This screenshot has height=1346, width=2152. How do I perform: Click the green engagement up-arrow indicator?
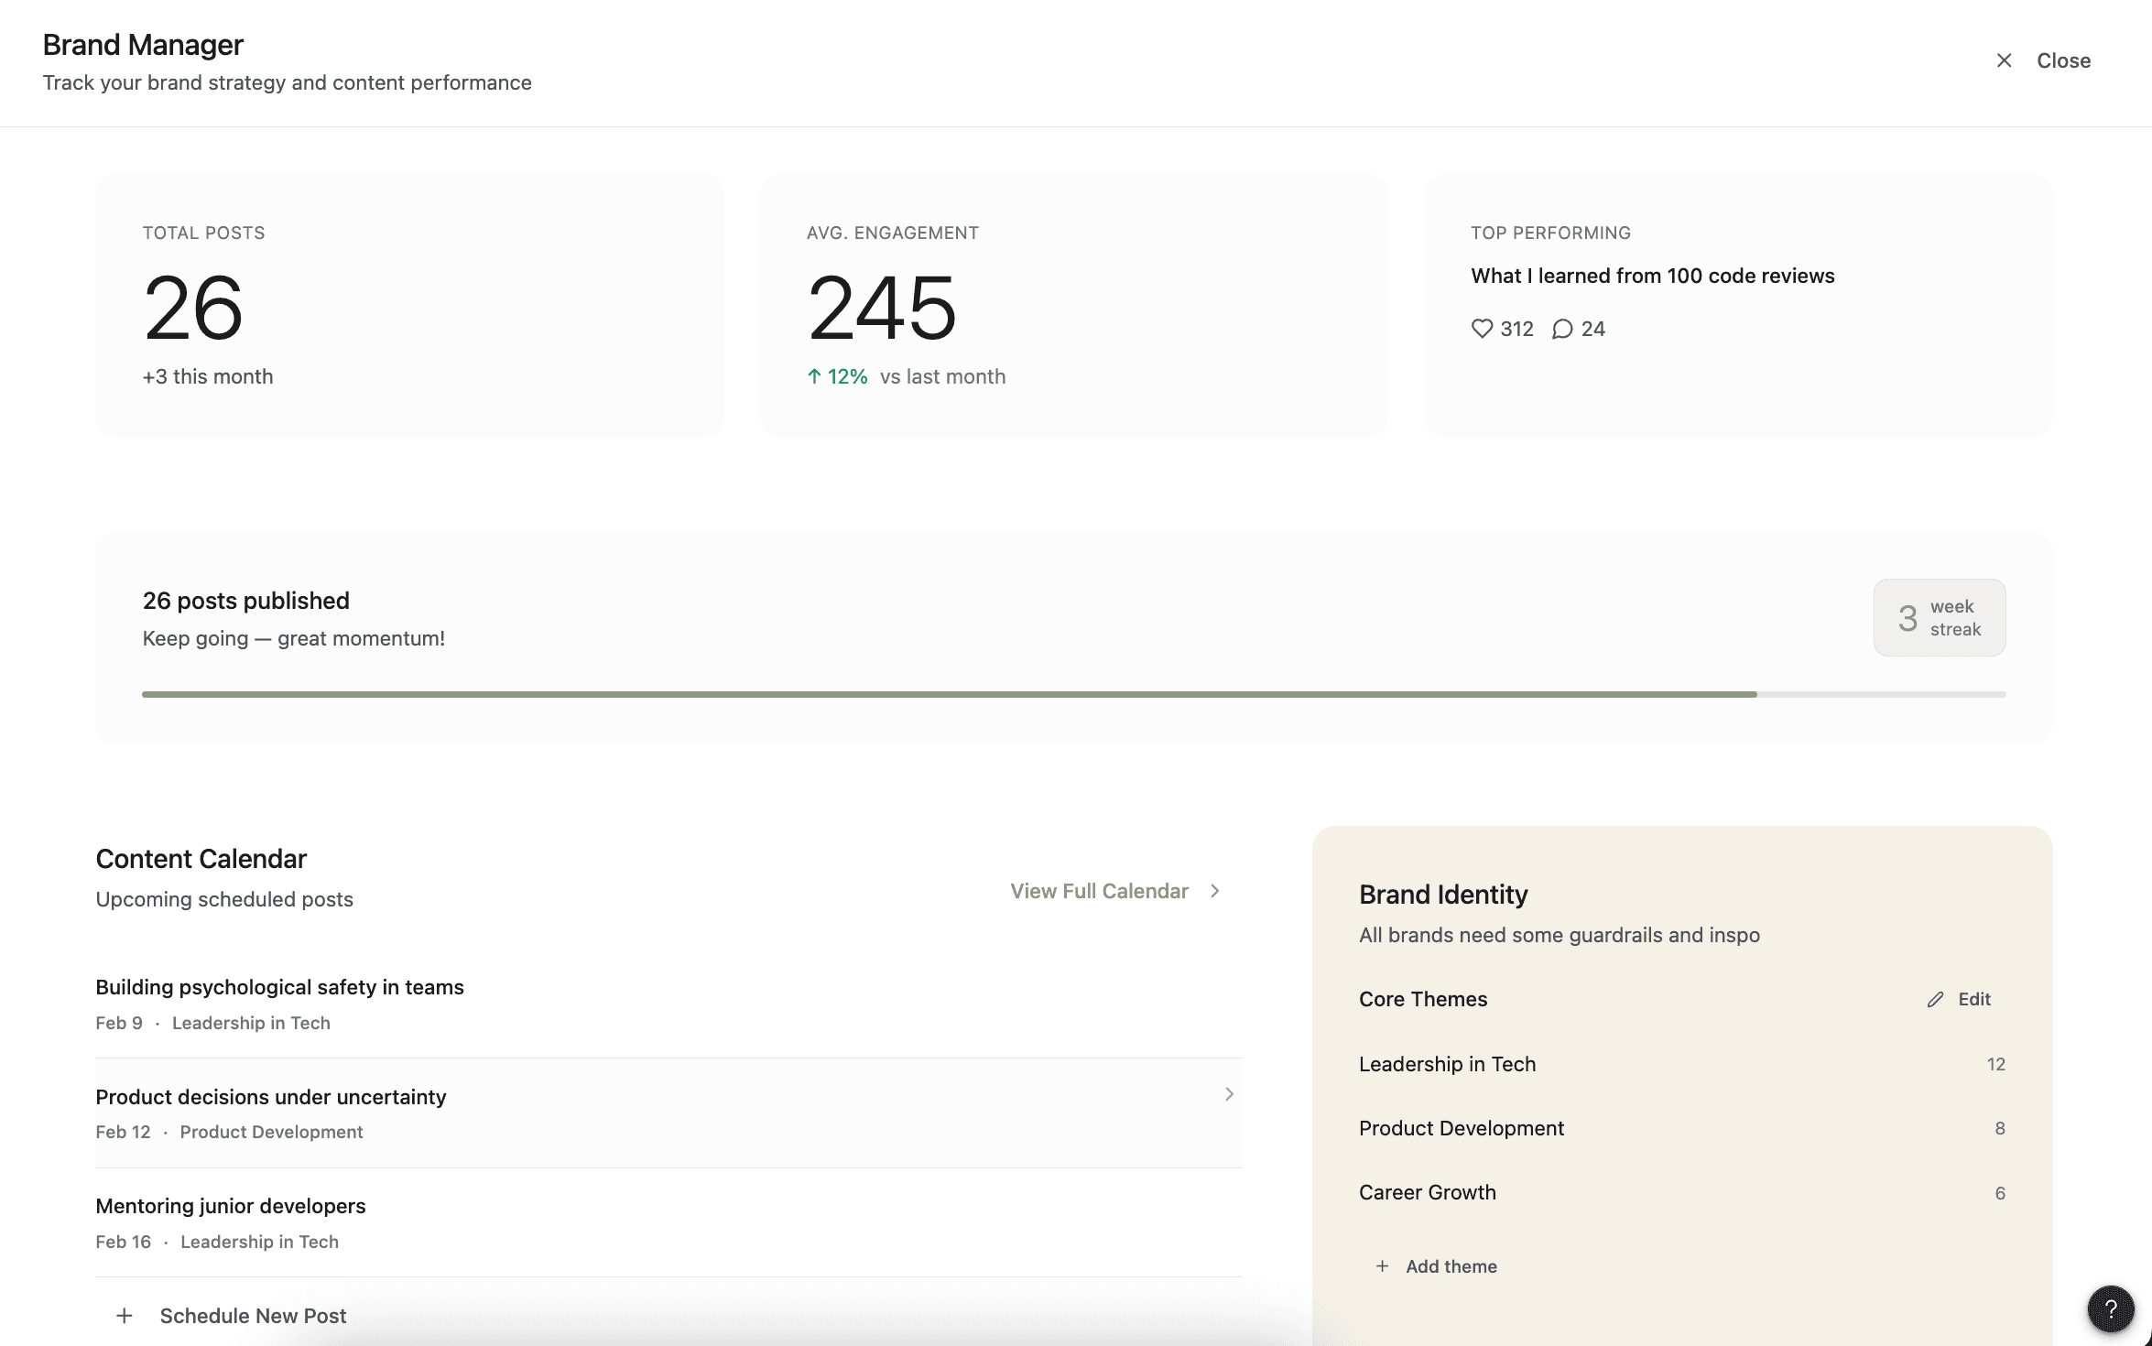[813, 375]
